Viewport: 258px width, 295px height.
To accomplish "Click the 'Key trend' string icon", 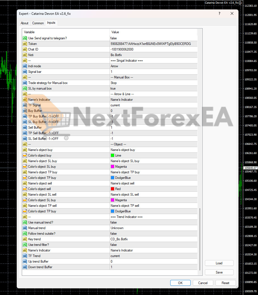I will (25, 239).
